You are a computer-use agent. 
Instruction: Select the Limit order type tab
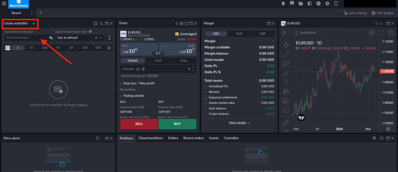[158, 61]
